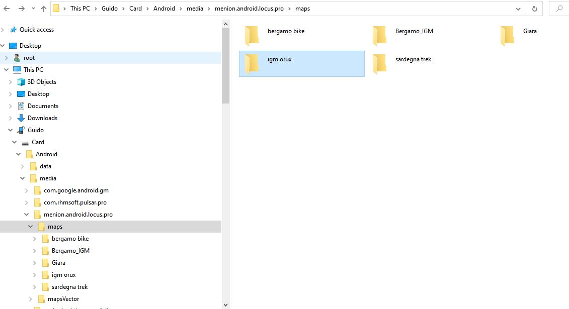Select 3D Objects in navigation tree
569x309 pixels.
(x=42, y=82)
